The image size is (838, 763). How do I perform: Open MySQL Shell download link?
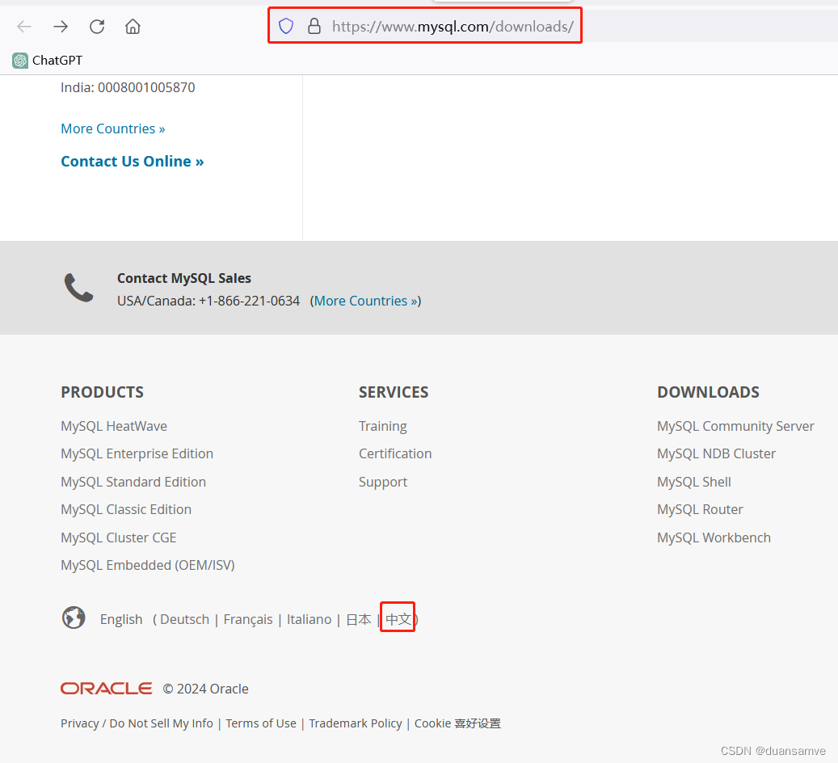tap(693, 482)
